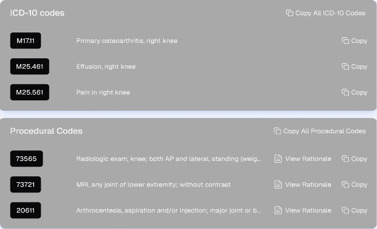The width and height of the screenshot is (377, 229).
Task: Click document icon for 73565 rationale
Action: tap(278, 159)
